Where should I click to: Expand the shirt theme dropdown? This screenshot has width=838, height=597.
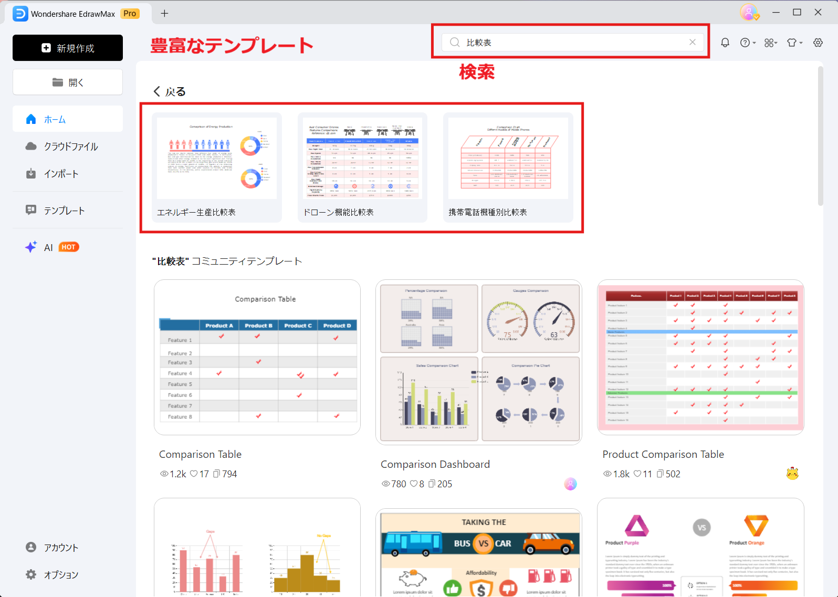click(x=794, y=43)
